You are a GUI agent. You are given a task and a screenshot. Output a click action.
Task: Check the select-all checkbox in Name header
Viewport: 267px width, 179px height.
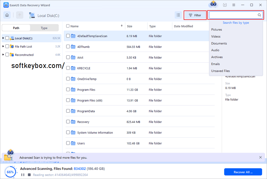coord(68,26)
